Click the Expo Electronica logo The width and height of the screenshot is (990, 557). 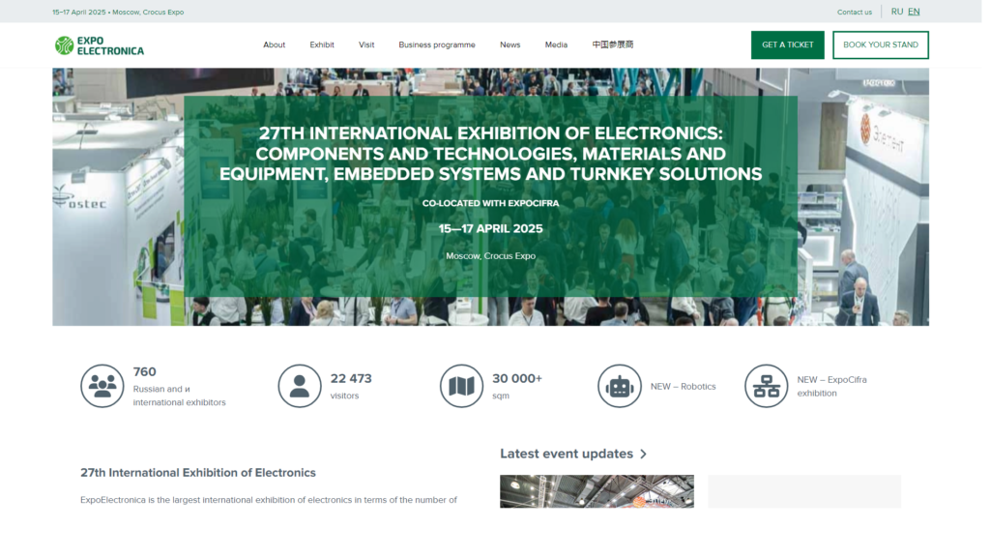(100, 45)
